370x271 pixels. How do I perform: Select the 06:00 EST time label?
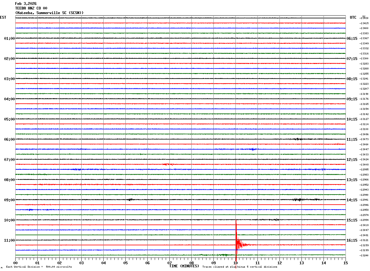click(9, 139)
